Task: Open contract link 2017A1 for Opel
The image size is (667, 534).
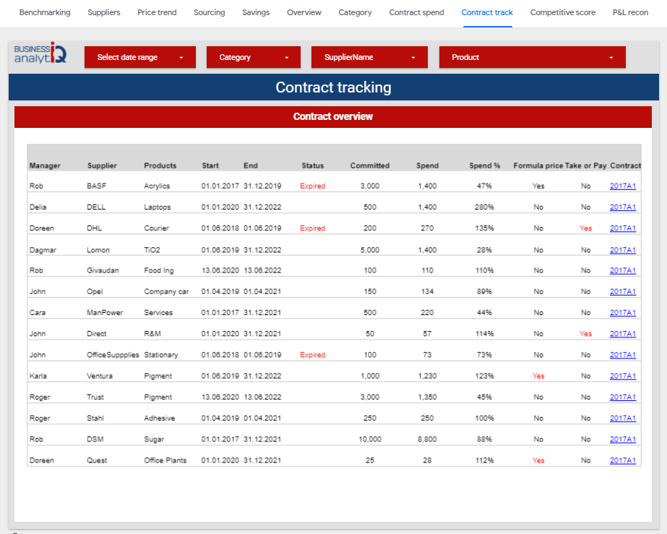Action: click(x=623, y=291)
